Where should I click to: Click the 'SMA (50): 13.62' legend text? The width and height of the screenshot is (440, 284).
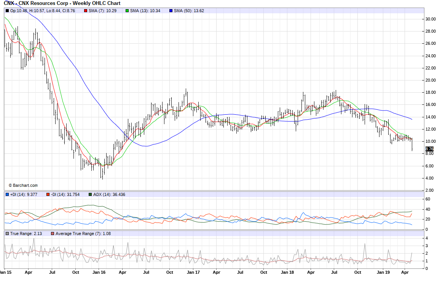189,11
